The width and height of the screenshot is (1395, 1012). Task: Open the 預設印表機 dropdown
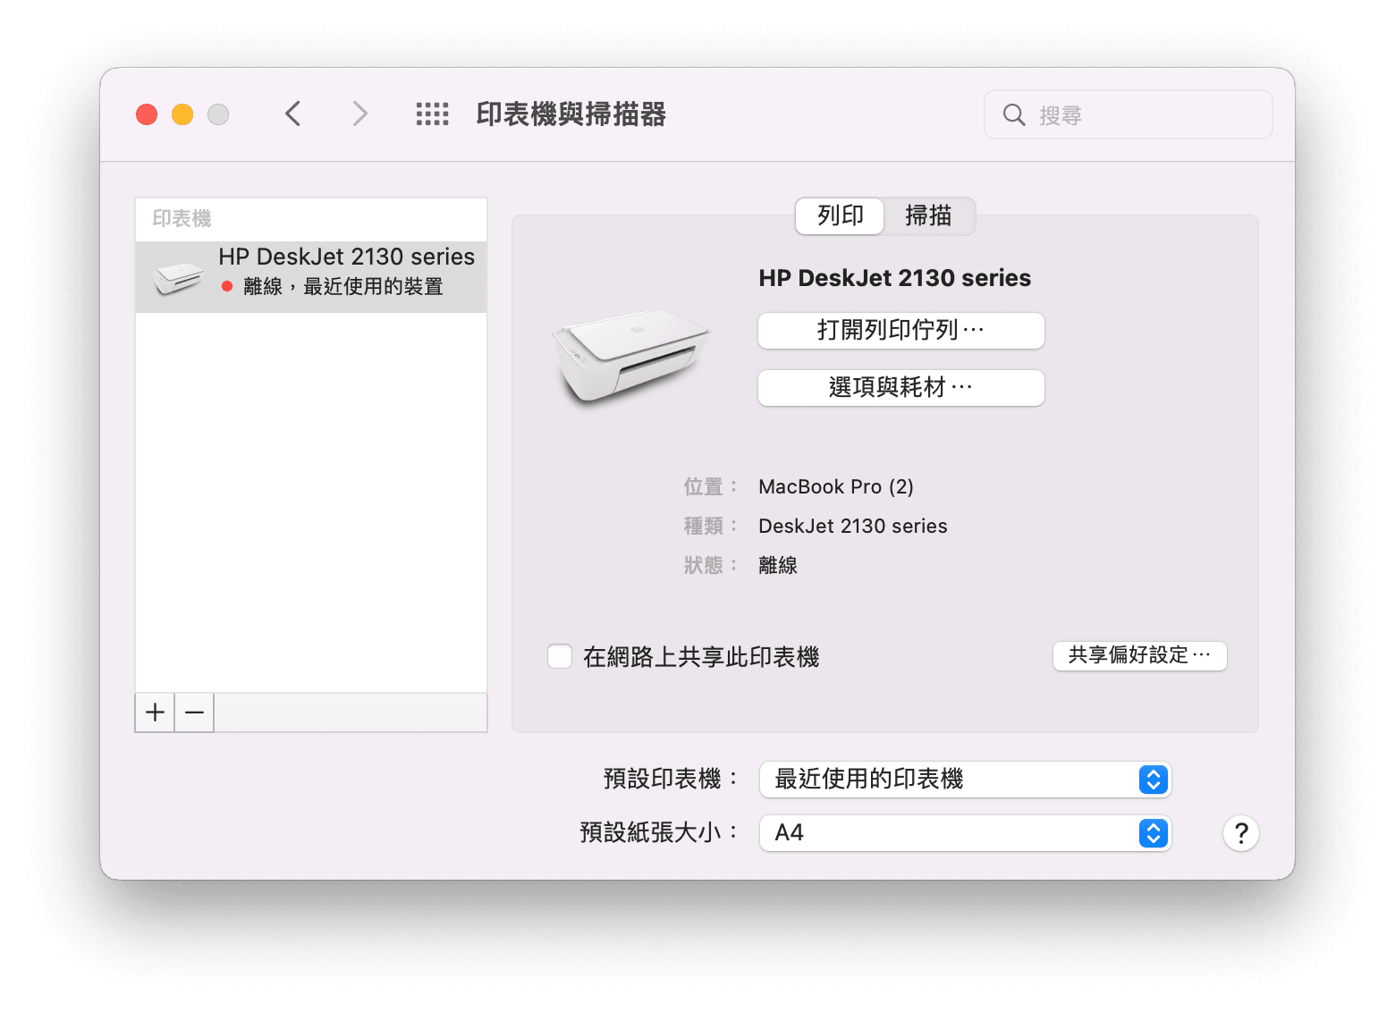point(965,780)
